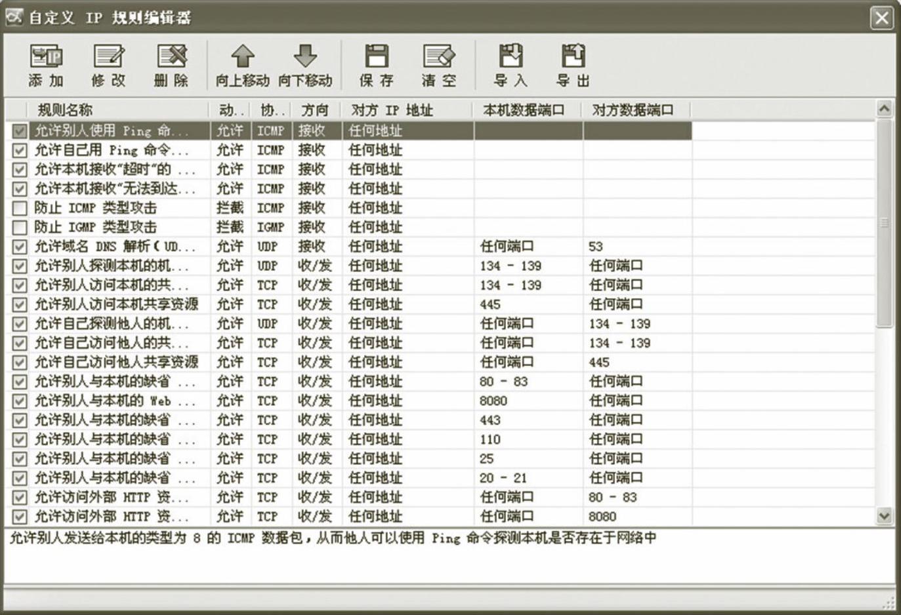Uncheck the 允许别人访问本机共享资源 checkbox

[20, 304]
